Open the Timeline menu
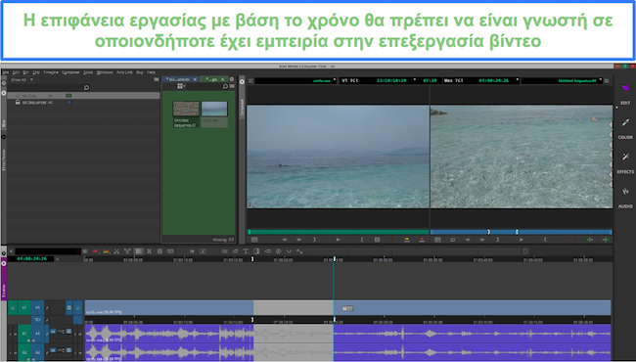This screenshot has height=362, width=636. click(x=51, y=72)
